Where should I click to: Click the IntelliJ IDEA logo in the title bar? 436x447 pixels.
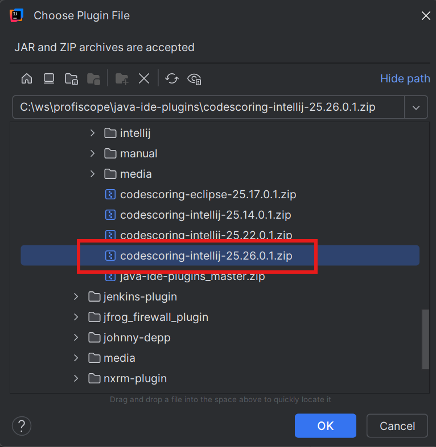pos(17,15)
